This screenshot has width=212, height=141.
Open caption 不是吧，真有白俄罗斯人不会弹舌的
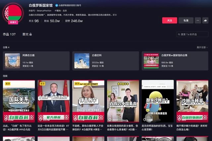[x=88, y=128]
